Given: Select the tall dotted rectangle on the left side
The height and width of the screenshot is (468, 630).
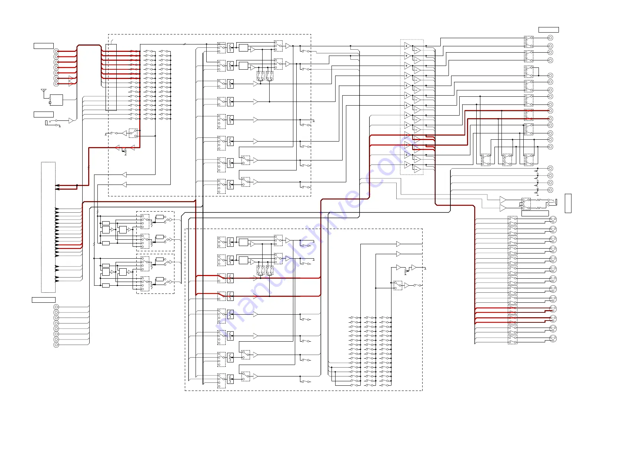Looking at the screenshot, I should (x=48, y=227).
